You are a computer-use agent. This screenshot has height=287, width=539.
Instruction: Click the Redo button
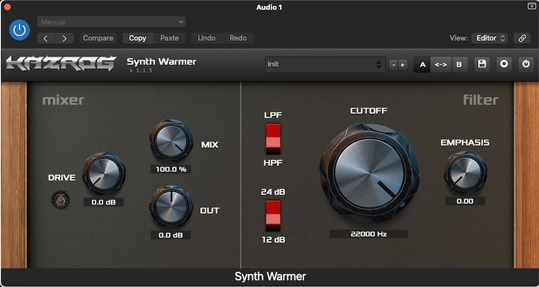pyautogui.click(x=238, y=38)
